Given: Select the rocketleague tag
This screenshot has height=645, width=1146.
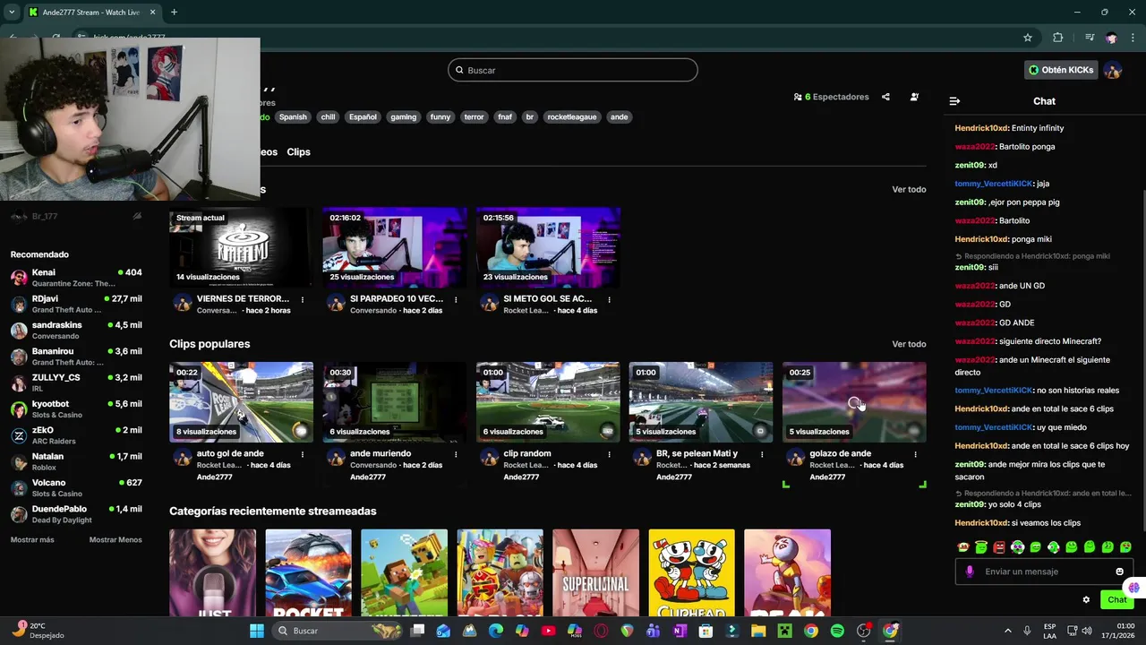Looking at the screenshot, I should point(571,117).
